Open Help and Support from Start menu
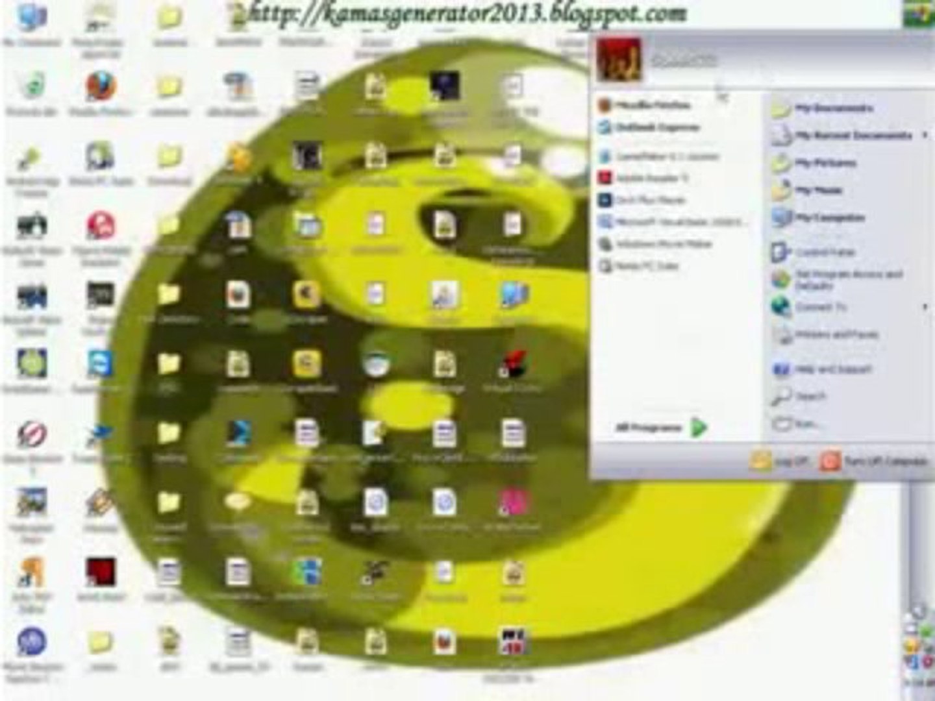This screenshot has width=935, height=701. point(822,369)
